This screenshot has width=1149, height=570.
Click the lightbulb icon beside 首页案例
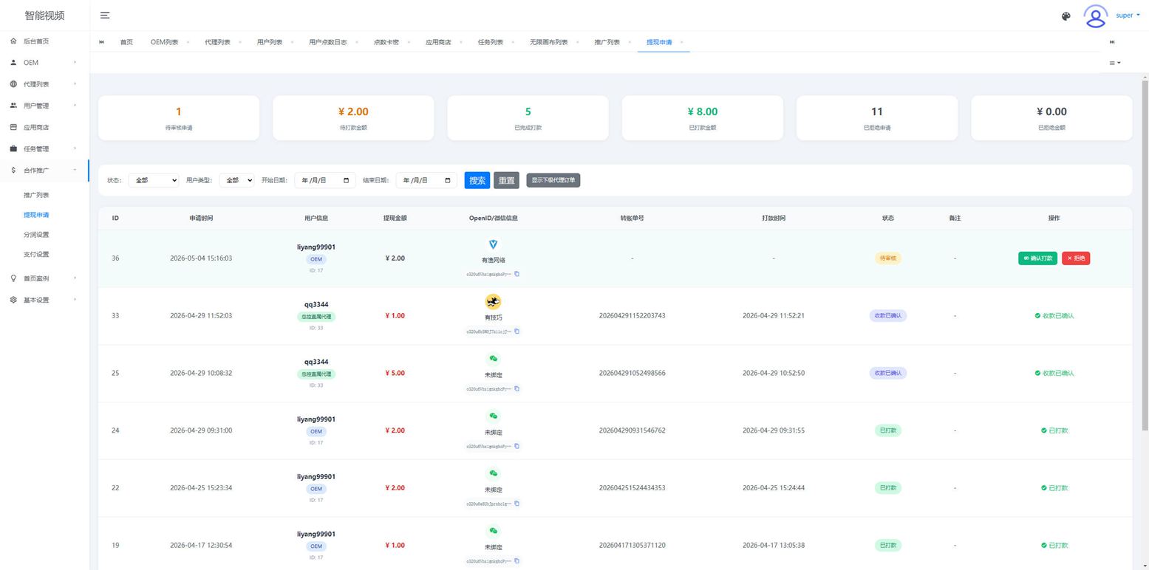pos(13,278)
